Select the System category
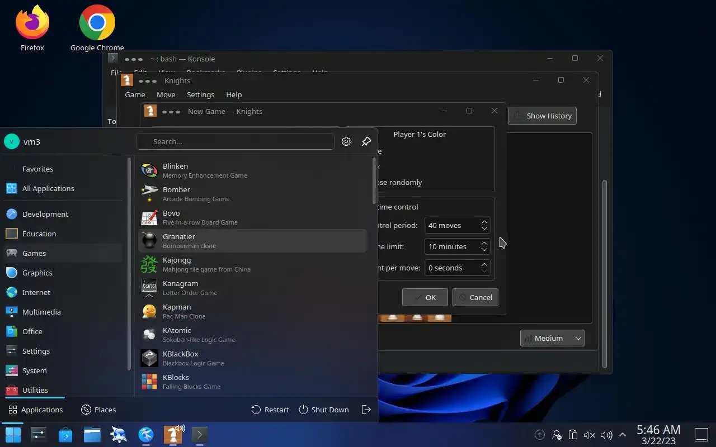Image resolution: width=716 pixels, height=447 pixels. point(63,370)
